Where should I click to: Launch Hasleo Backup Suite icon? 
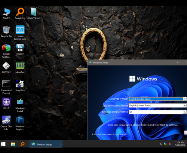pos(20,33)
